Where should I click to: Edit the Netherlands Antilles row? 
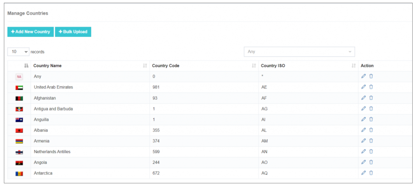pos(363,151)
